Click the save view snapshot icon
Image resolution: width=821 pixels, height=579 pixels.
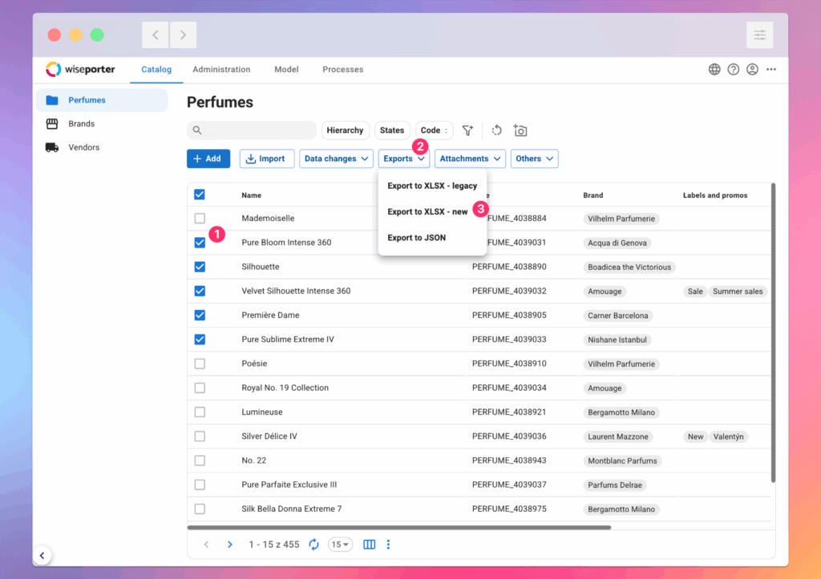point(520,131)
